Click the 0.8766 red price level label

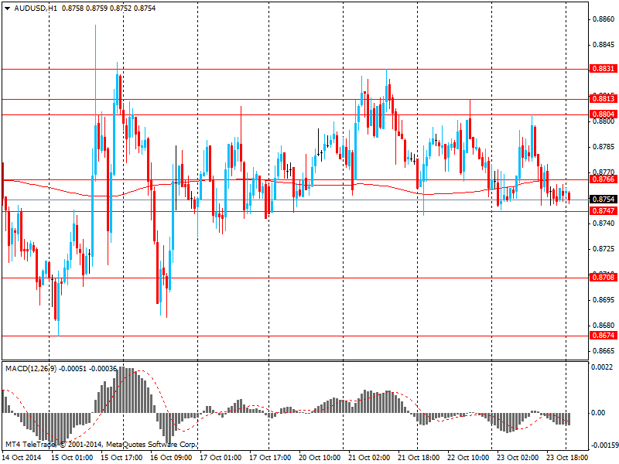point(603,179)
